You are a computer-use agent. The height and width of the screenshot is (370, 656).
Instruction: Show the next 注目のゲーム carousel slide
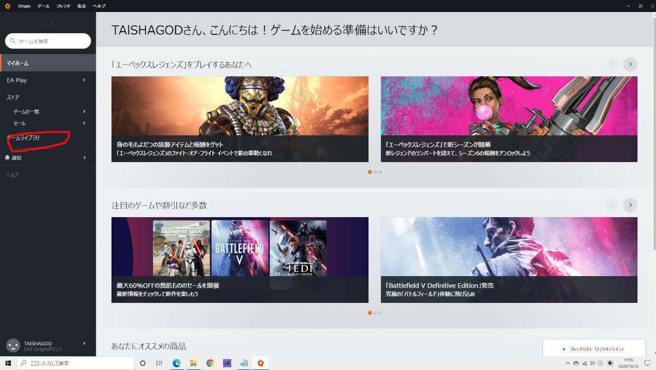(630, 205)
